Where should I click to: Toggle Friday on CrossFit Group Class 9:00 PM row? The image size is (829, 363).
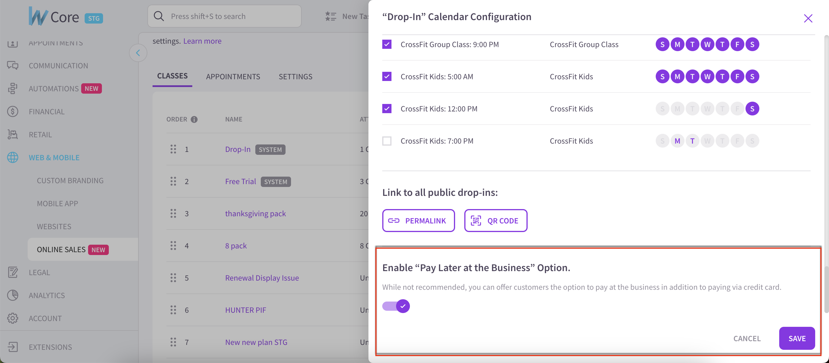point(737,44)
